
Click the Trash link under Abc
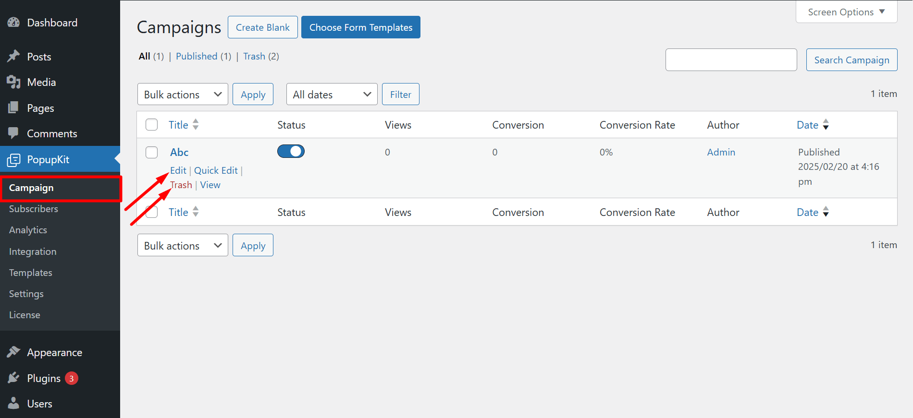pos(182,185)
